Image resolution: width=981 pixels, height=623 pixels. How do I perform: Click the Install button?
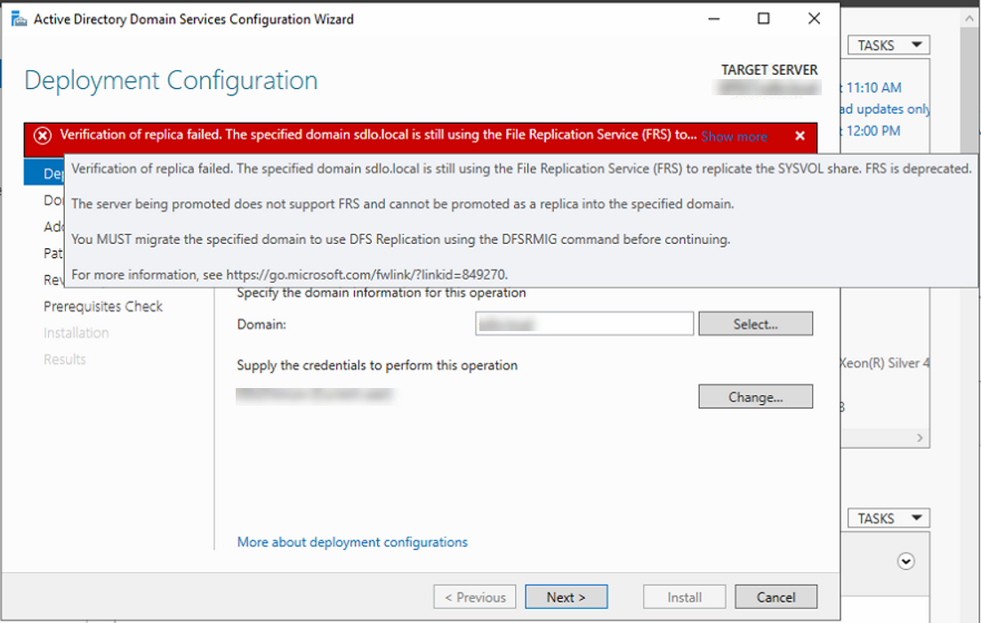(x=685, y=596)
